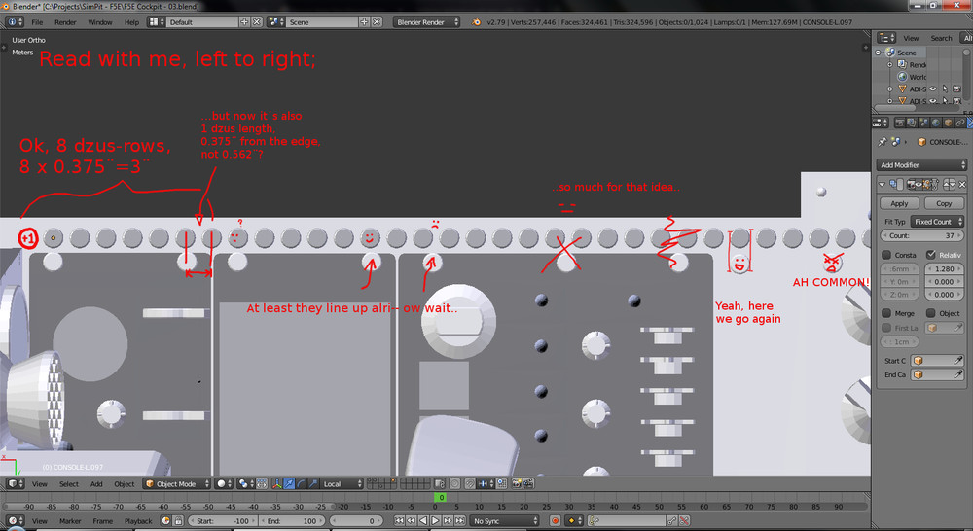Play the animation forward
Image resolution: width=973 pixels, height=531 pixels.
[x=435, y=521]
